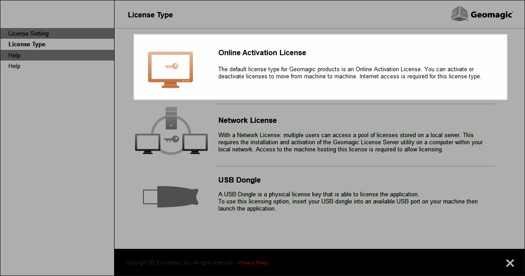This screenshot has height=276, width=525.
Task: Close the License Type window
Action: (510, 263)
